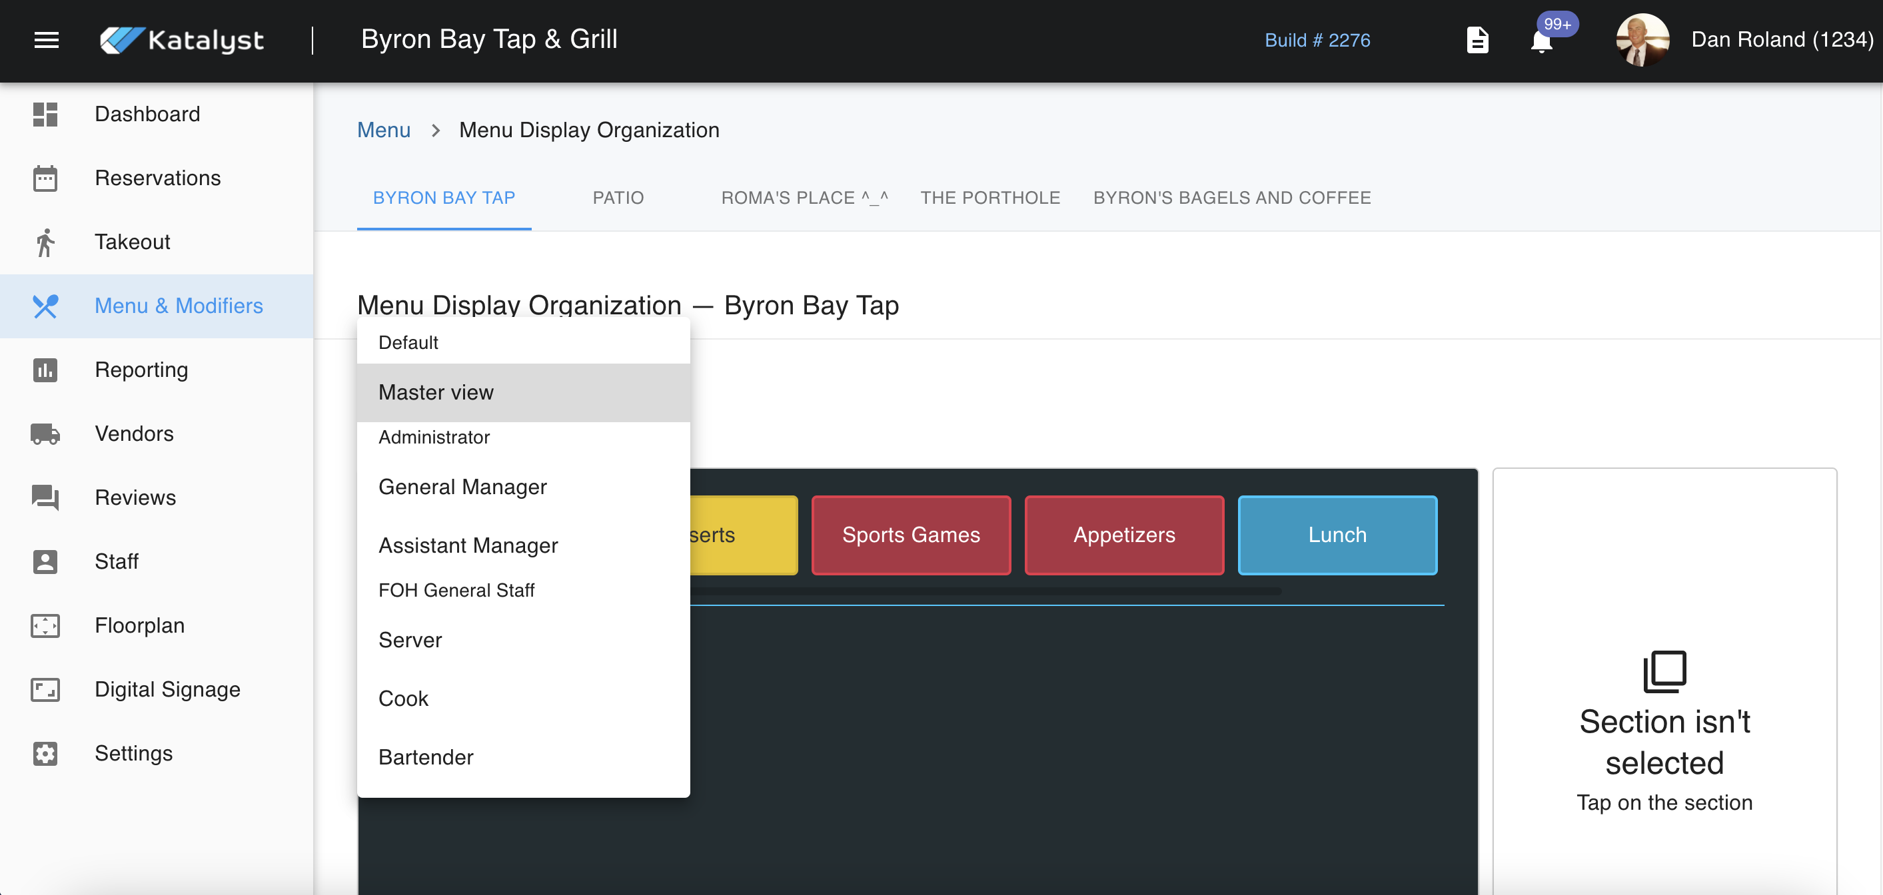1883x895 pixels.
Task: Tap the red Sports Games section
Action: [x=910, y=535]
